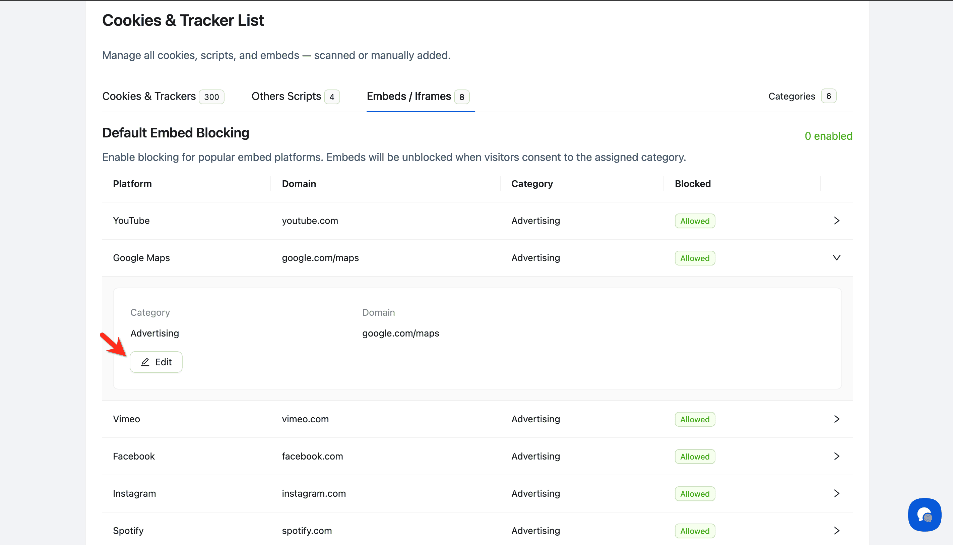Screen dimensions: 953x545
Task: Click Facebook's Allowed status badge
Action: point(694,457)
